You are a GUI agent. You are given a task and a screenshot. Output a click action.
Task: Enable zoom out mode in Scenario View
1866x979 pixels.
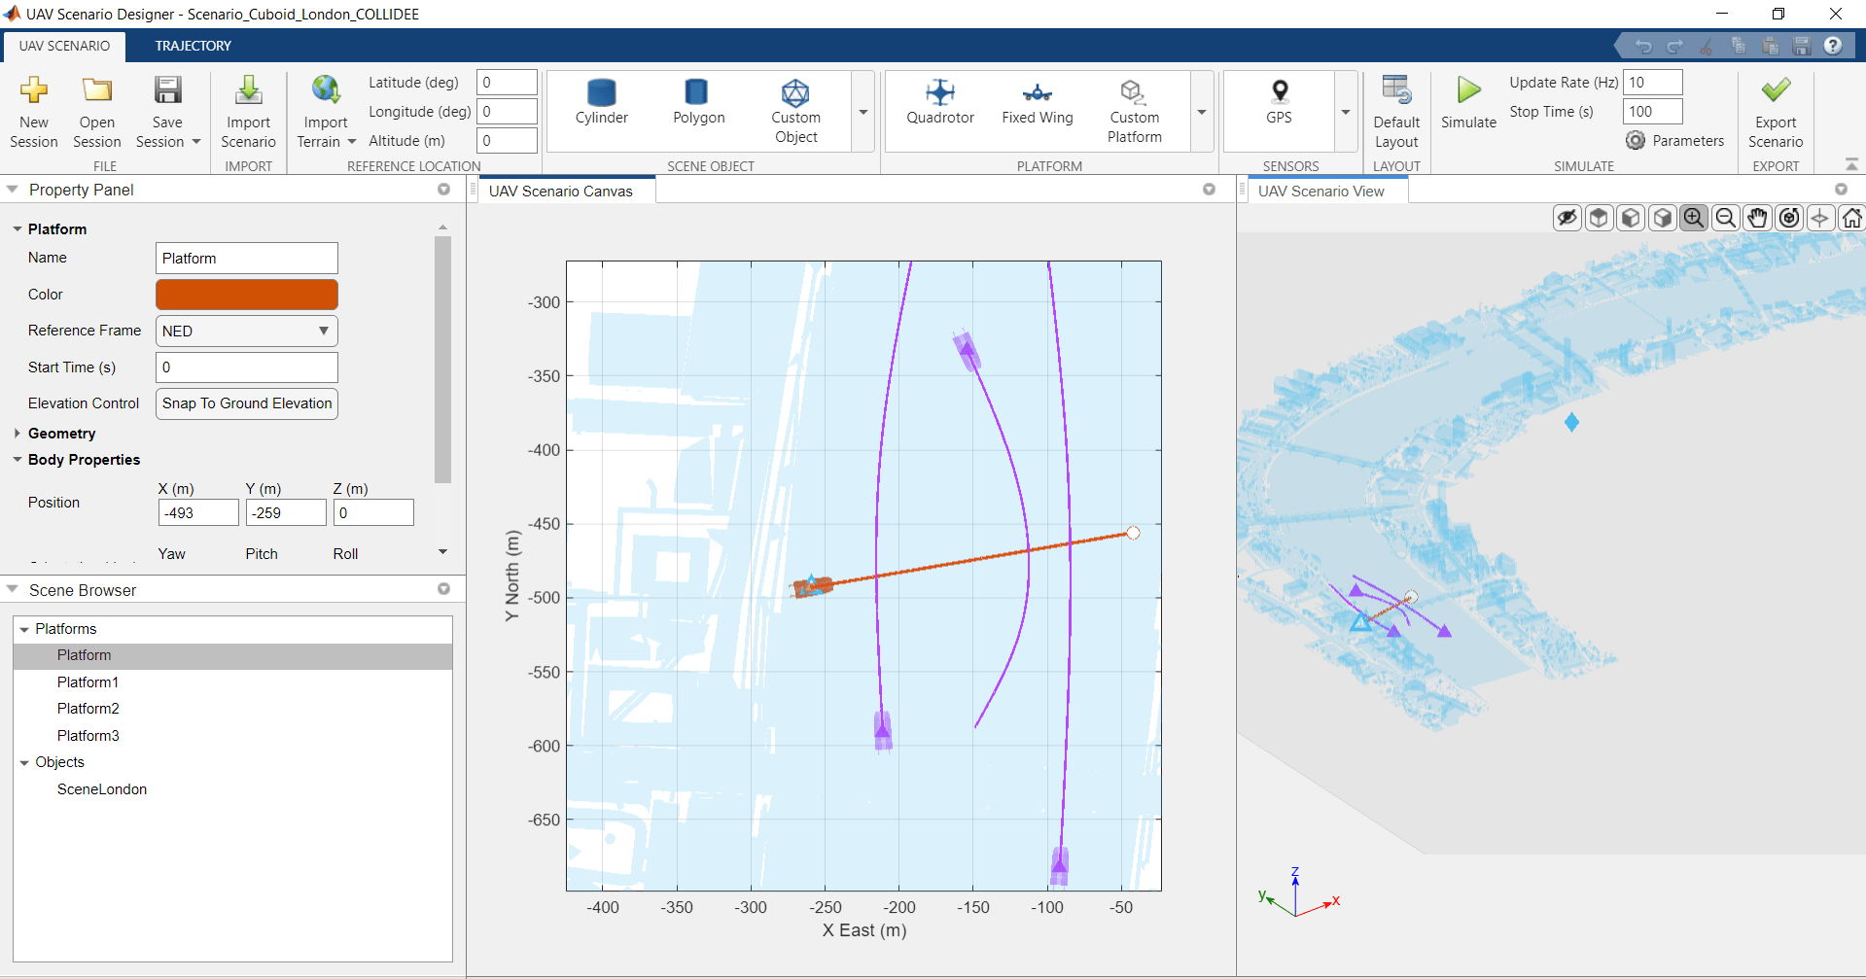[x=1725, y=217]
